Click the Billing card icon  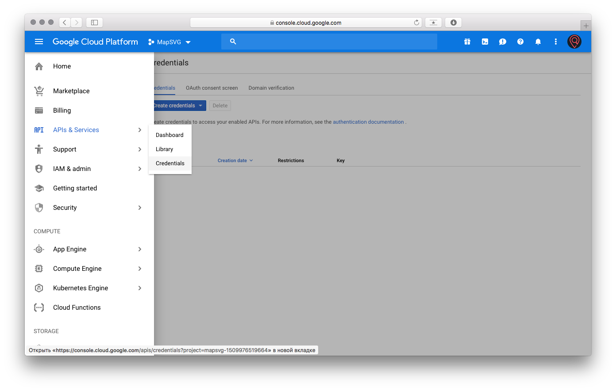(x=39, y=110)
